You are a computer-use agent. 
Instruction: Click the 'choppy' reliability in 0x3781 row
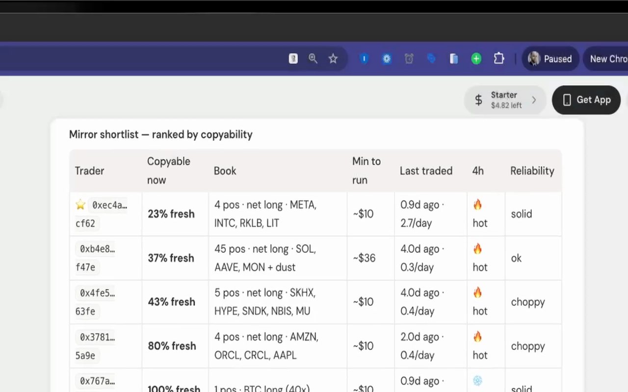coord(528,346)
